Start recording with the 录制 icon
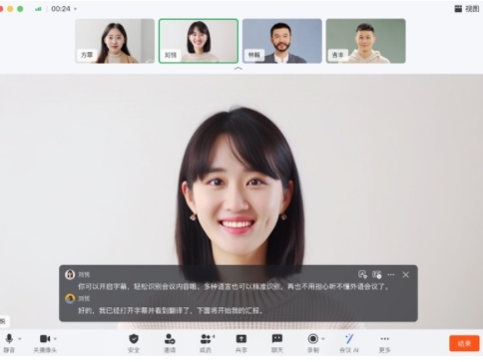Screen dimensions: 483x362 click(x=312, y=339)
